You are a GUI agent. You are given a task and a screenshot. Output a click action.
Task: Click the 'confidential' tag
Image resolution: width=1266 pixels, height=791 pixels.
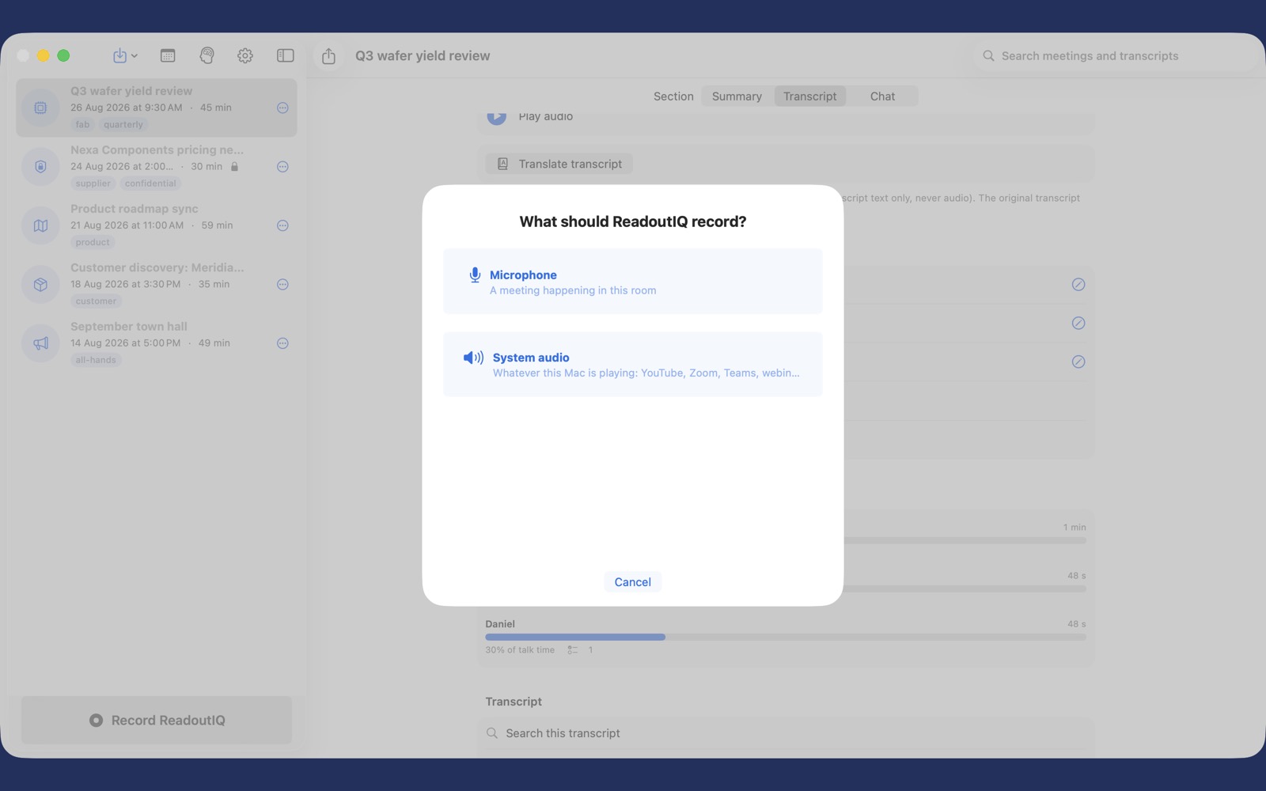pyautogui.click(x=150, y=184)
